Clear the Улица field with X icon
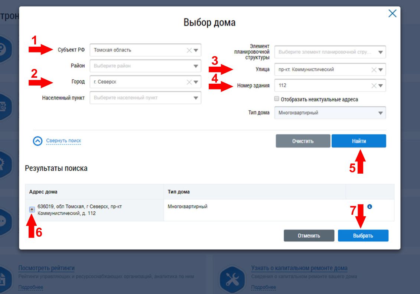 click(374, 70)
